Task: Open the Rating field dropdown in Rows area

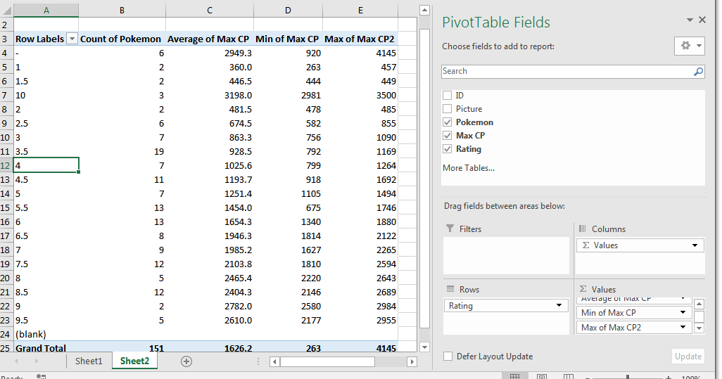Action: 559,305
